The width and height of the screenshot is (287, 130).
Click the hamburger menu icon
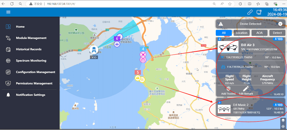point(8,12)
